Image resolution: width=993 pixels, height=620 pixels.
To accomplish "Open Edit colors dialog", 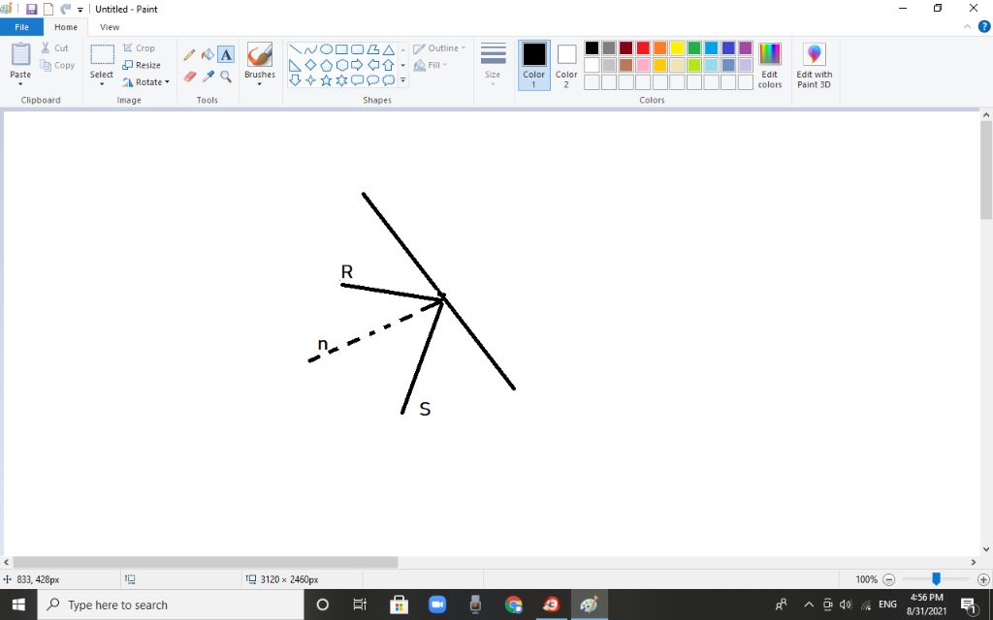I will point(770,65).
